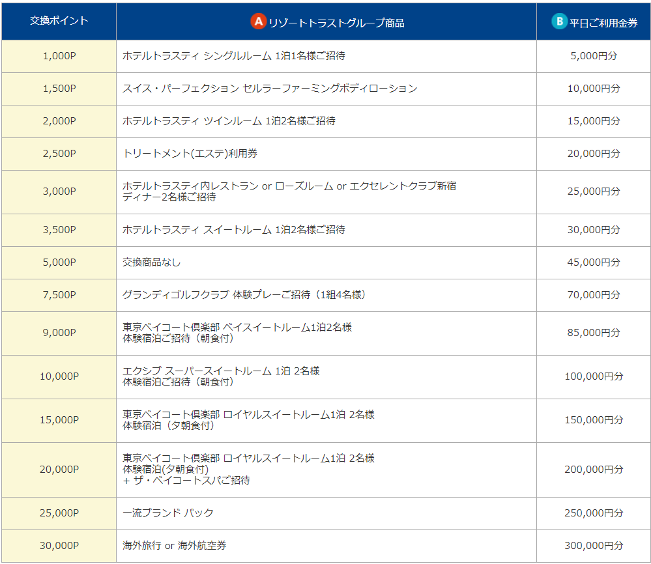Click the 平日ご利用金券 header text
This screenshot has height=564, width=651.
(603, 23)
